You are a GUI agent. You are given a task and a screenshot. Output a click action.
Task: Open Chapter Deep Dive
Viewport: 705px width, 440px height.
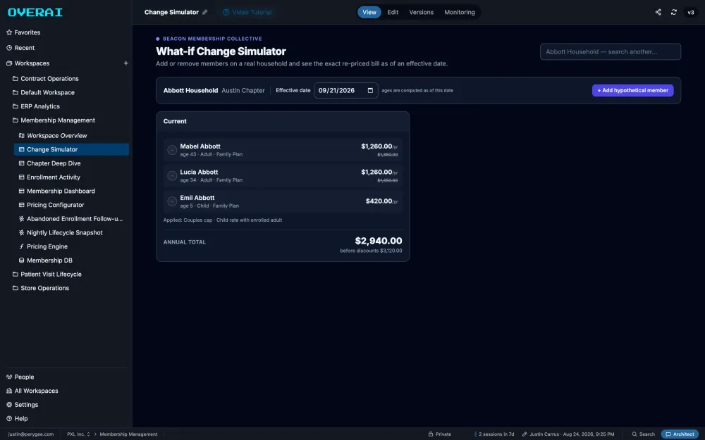(x=49, y=163)
